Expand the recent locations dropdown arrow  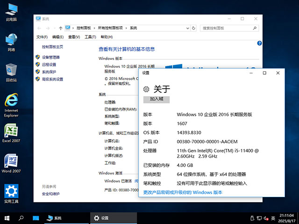pos(55,28)
